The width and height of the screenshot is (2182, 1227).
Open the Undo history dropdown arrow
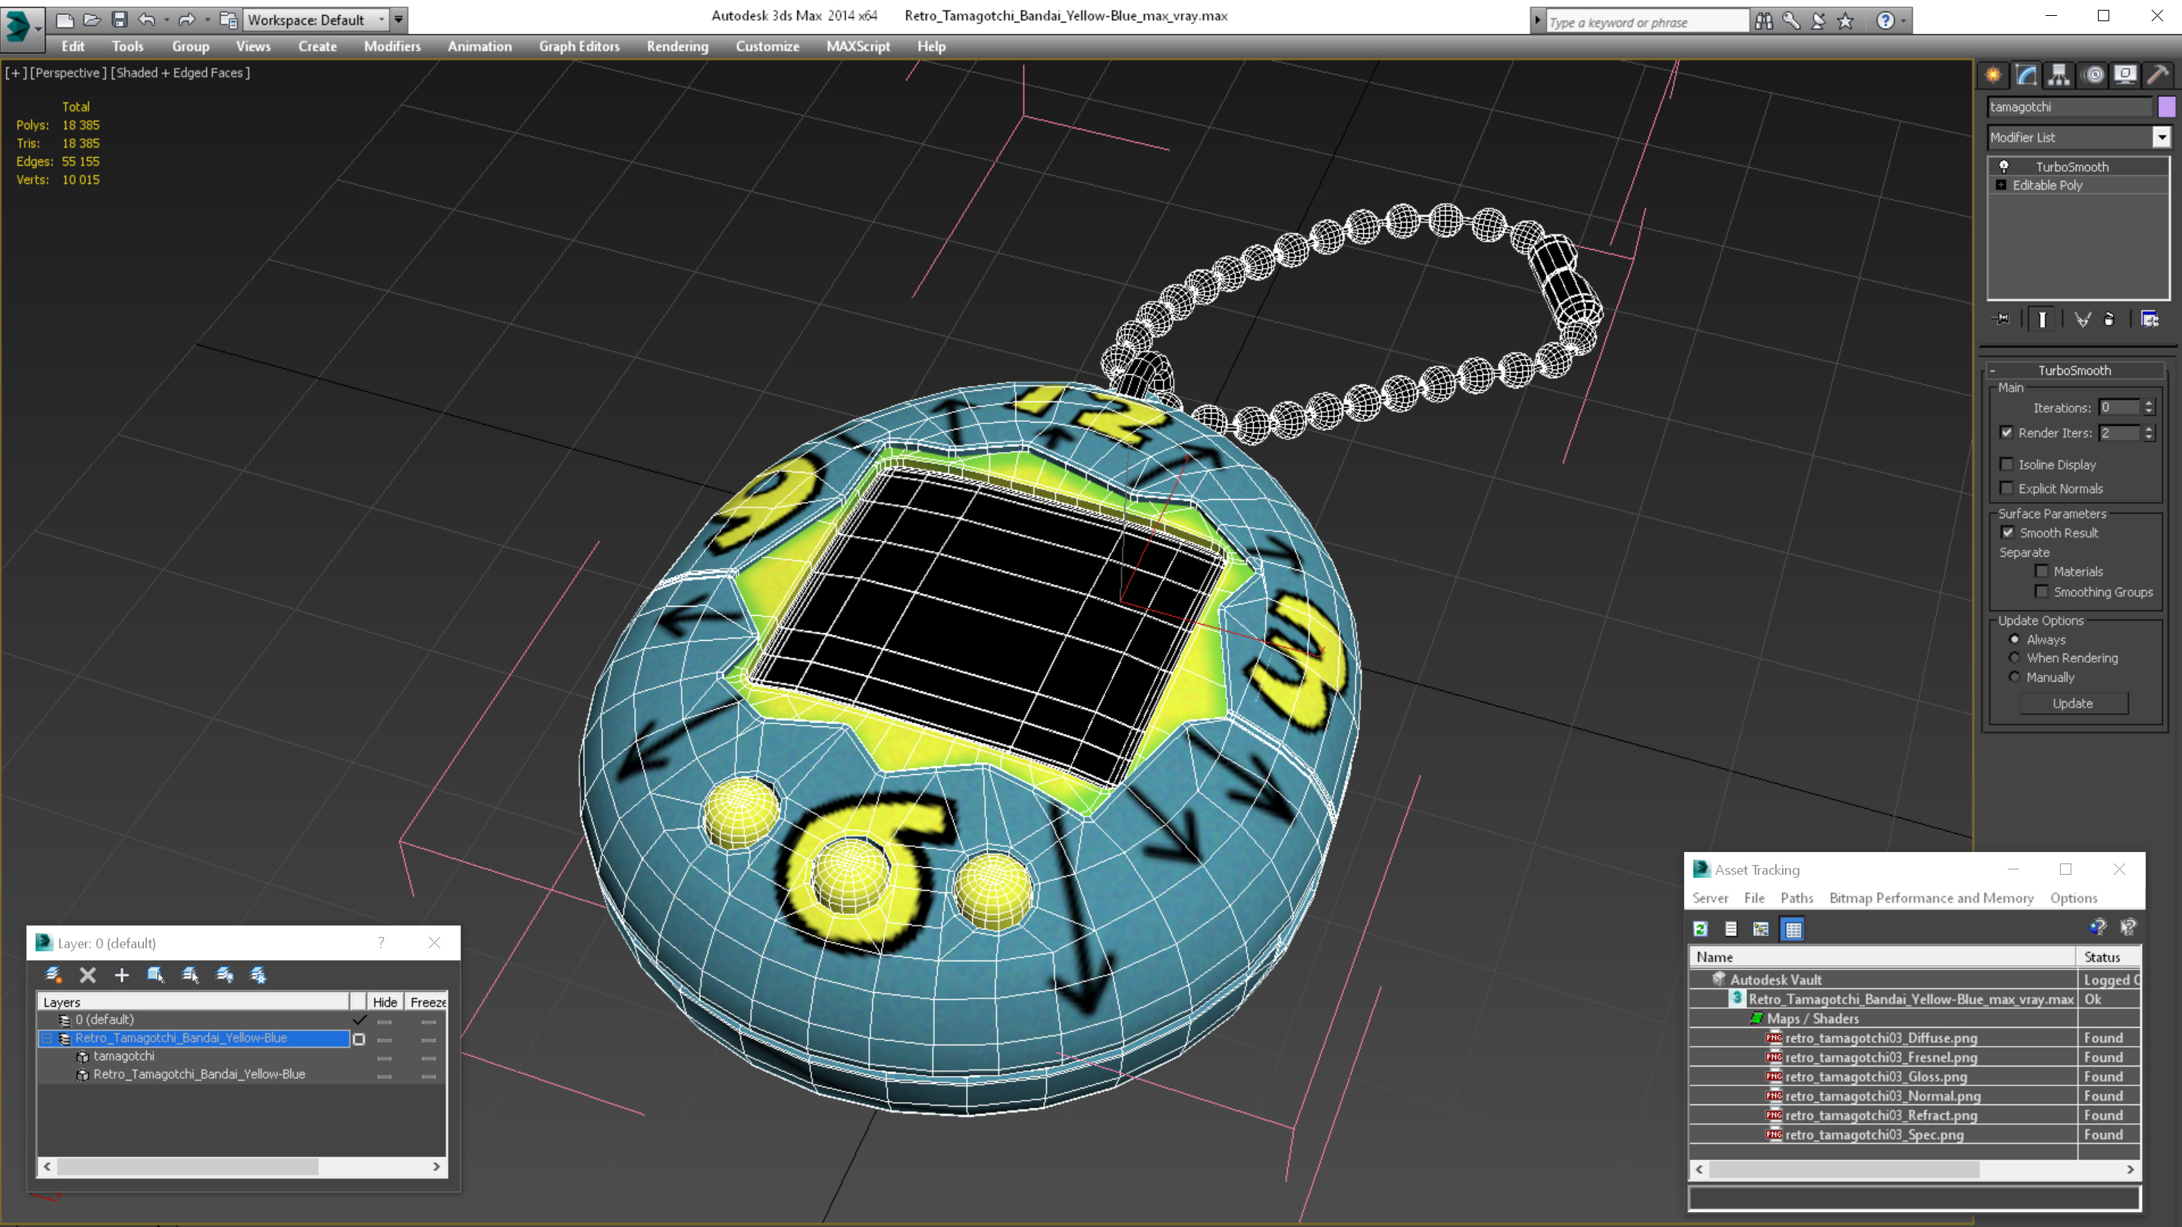166,20
